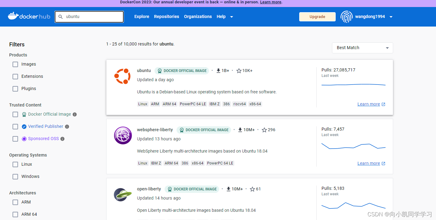This screenshot has height=220, width=436.
Task: Click the Upgrade button
Action: pyautogui.click(x=317, y=17)
